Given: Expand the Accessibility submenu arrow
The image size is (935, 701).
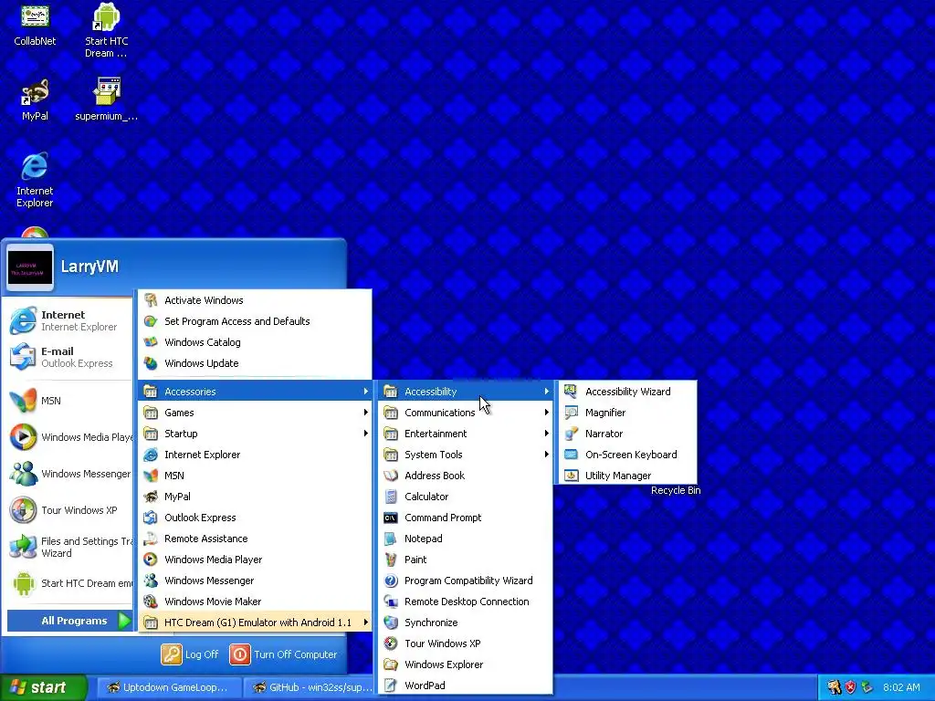Looking at the screenshot, I should [546, 392].
